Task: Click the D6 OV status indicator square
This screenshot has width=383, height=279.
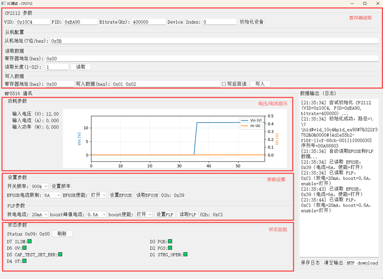Action: pos(26,248)
